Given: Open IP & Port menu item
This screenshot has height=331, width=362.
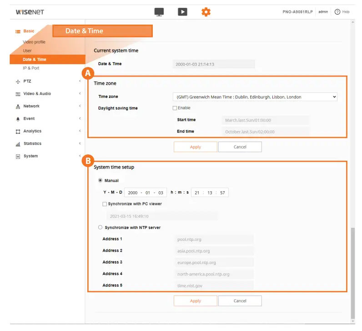Looking at the screenshot, I should pos(31,68).
